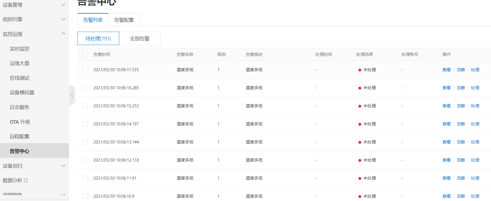Switch to the 告警配置 tab
This screenshot has width=491, height=201.
124,20
